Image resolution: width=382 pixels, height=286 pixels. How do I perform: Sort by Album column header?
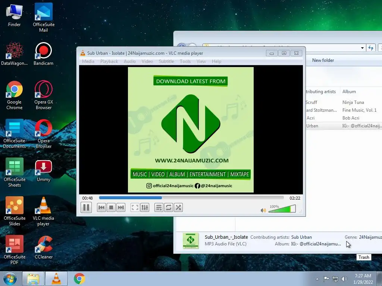click(x=361, y=92)
